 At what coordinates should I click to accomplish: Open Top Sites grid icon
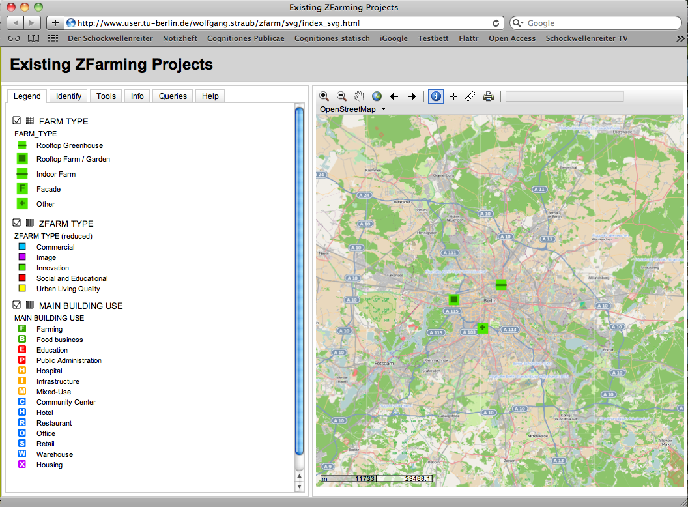(x=53, y=38)
